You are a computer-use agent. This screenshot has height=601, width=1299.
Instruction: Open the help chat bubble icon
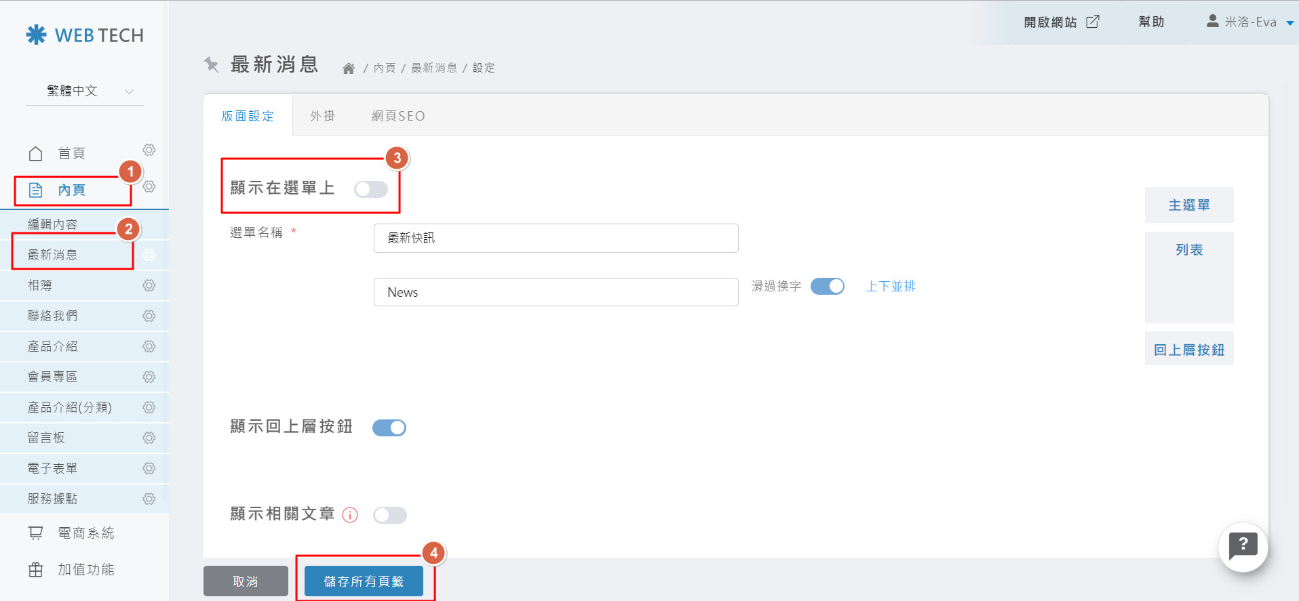(1243, 546)
